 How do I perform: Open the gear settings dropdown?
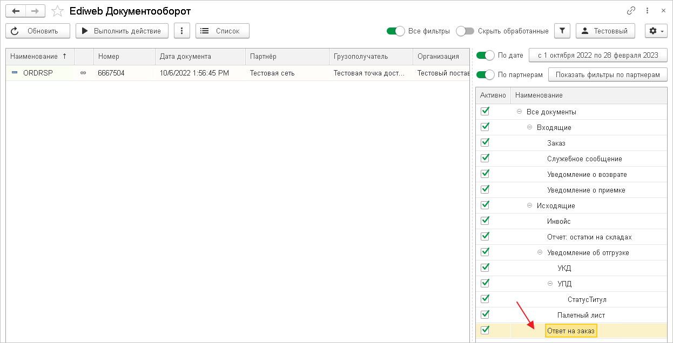(x=656, y=31)
